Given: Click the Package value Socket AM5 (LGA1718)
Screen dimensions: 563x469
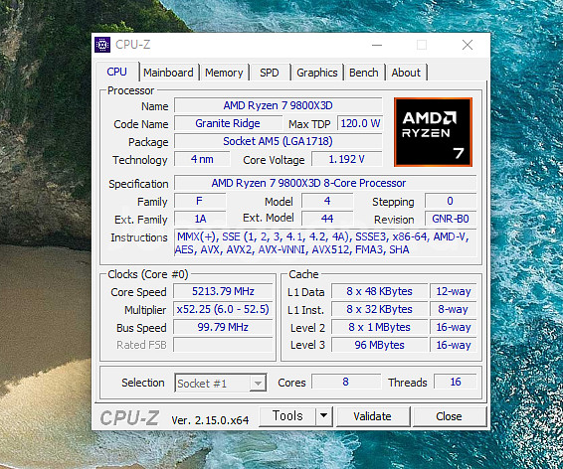Looking at the screenshot, I should (x=279, y=141).
